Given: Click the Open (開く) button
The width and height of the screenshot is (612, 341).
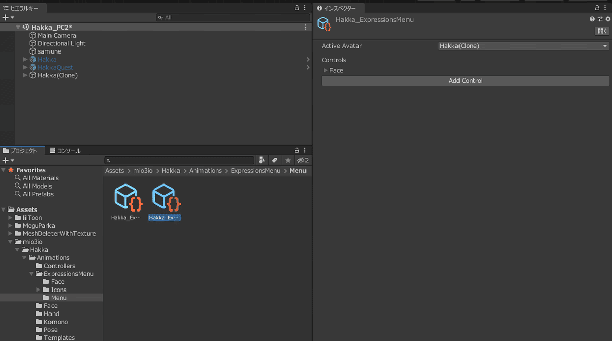Looking at the screenshot, I should [x=602, y=31].
